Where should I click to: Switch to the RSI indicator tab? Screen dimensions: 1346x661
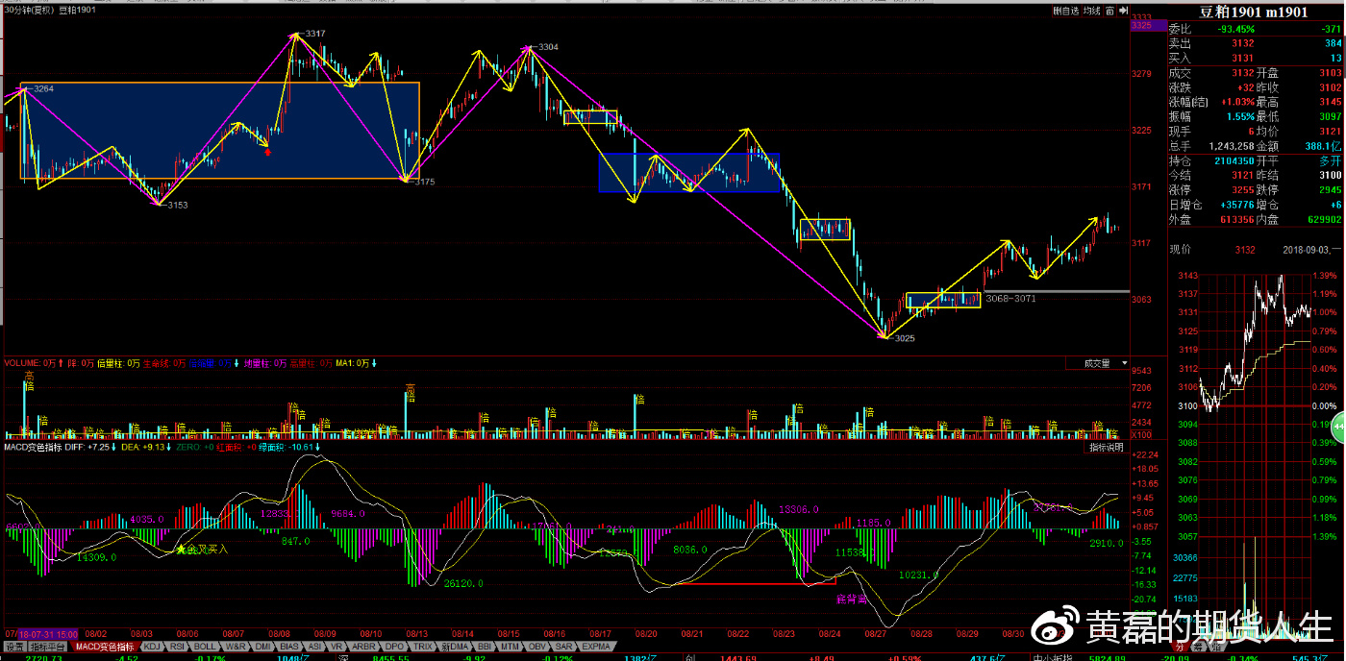[x=177, y=647]
